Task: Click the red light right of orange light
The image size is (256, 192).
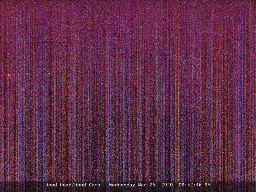Action: pyautogui.click(x=14, y=75)
